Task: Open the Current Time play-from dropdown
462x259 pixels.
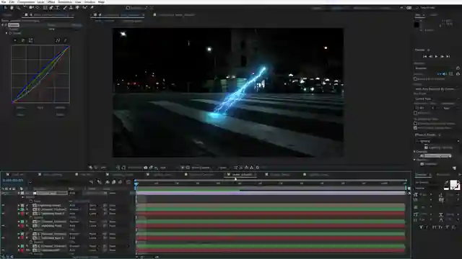Action: click(x=437, y=99)
